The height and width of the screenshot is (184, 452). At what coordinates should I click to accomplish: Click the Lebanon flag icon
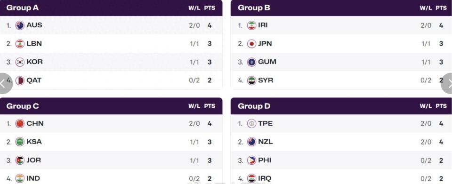click(20, 44)
